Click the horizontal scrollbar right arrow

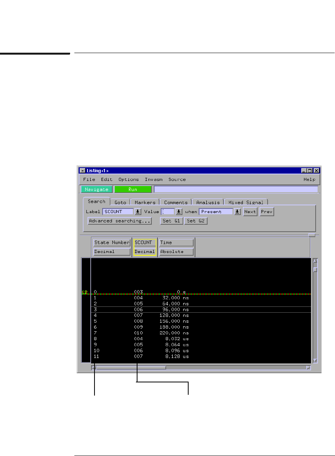click(x=309, y=368)
